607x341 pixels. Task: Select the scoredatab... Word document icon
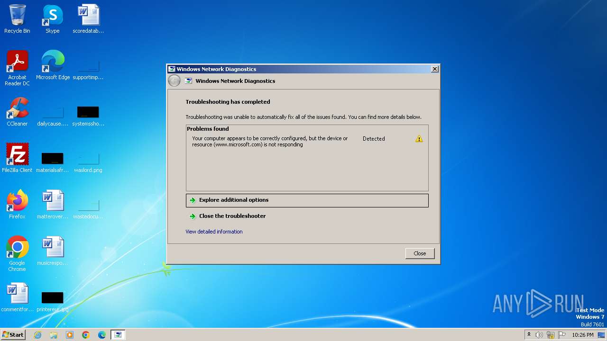point(88,19)
